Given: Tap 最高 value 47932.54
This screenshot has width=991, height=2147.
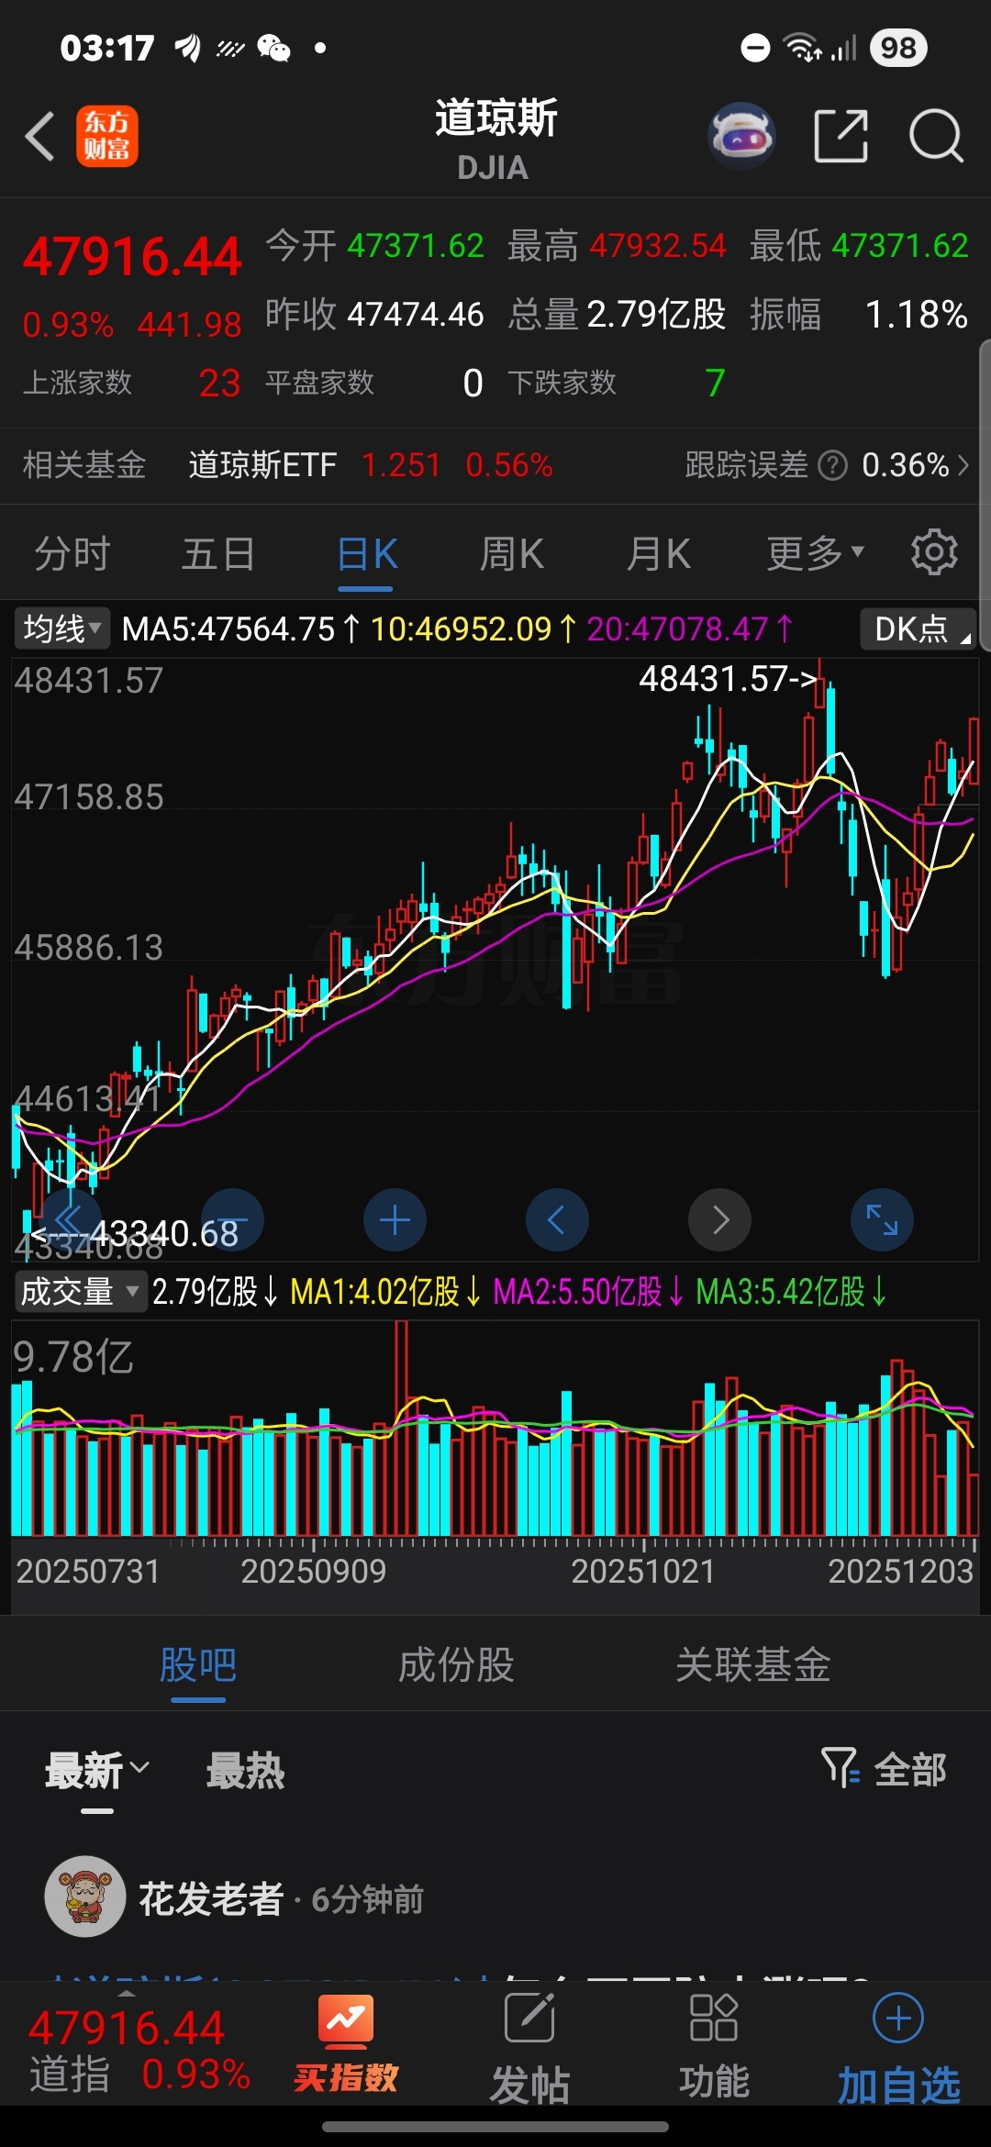Looking at the screenshot, I should [x=658, y=246].
